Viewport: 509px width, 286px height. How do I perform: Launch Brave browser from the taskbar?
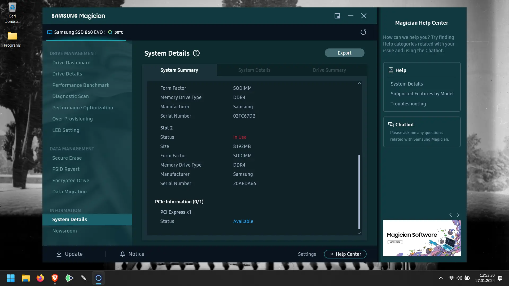[x=55, y=278]
